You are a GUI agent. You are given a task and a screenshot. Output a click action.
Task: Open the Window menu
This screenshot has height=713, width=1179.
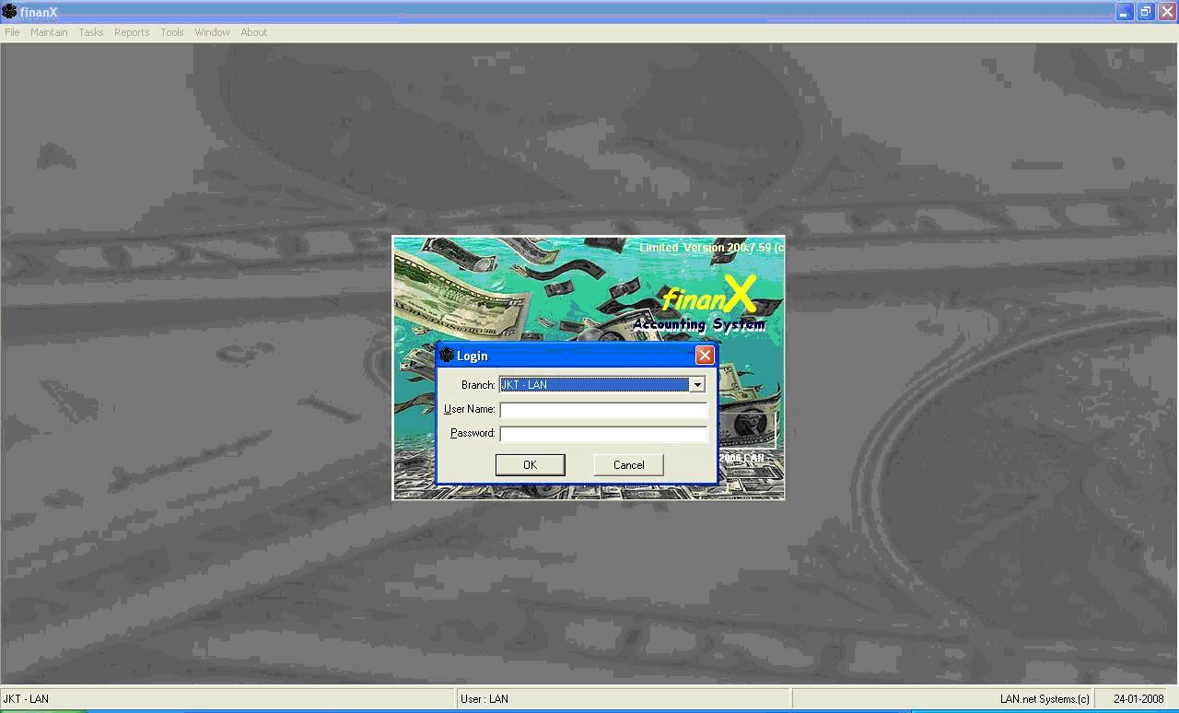click(212, 32)
